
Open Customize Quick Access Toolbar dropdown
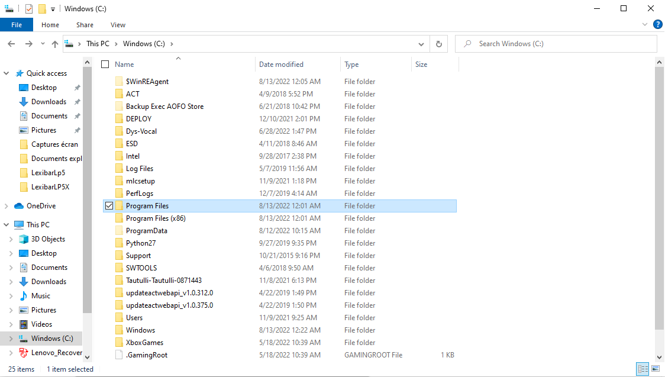(53, 9)
